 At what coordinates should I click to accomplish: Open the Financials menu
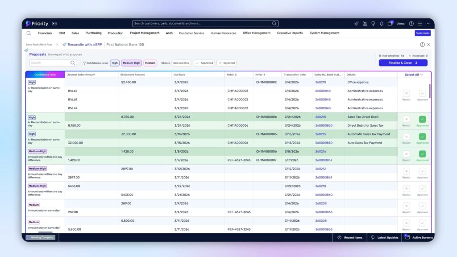pyautogui.click(x=45, y=33)
